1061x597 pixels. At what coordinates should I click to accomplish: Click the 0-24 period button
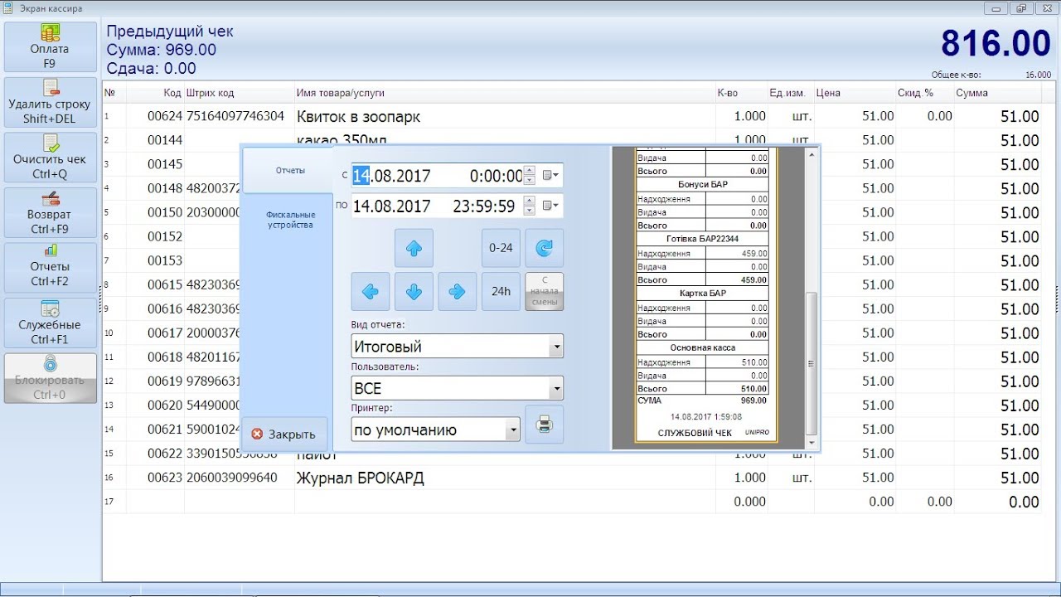[x=501, y=248]
